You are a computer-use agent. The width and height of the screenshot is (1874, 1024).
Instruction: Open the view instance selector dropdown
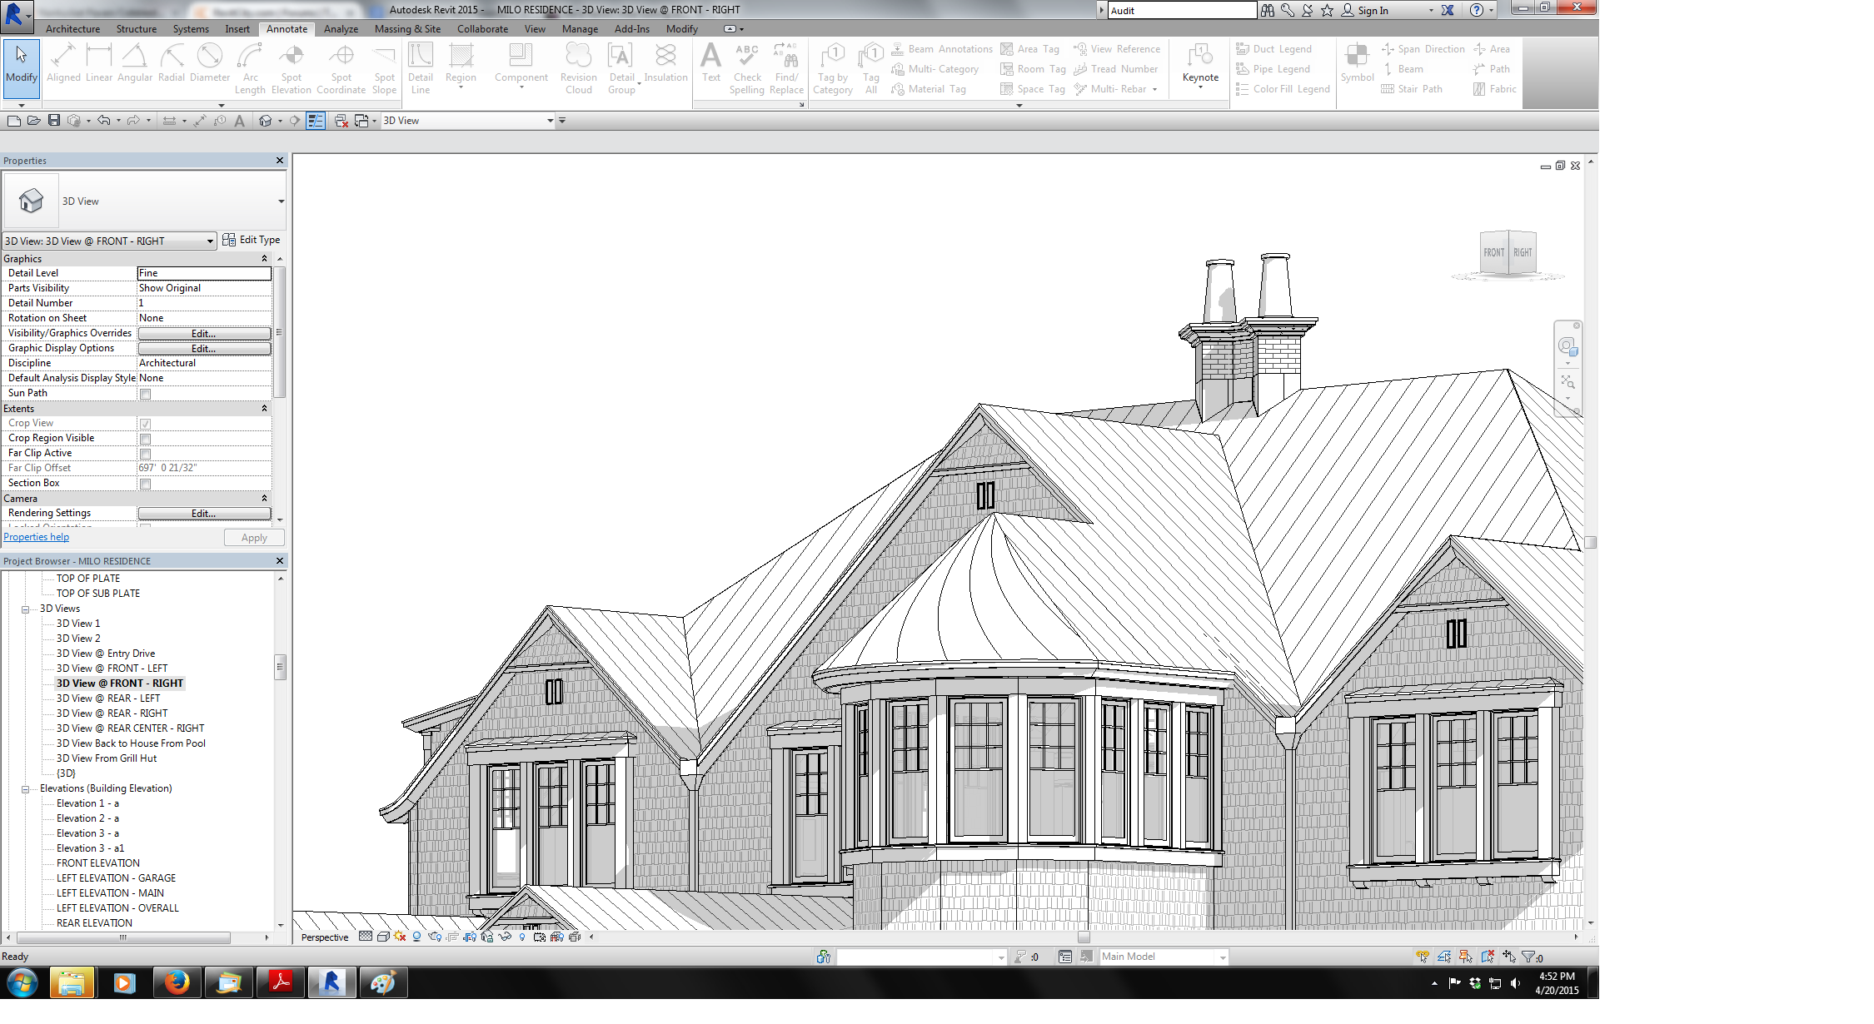point(210,241)
